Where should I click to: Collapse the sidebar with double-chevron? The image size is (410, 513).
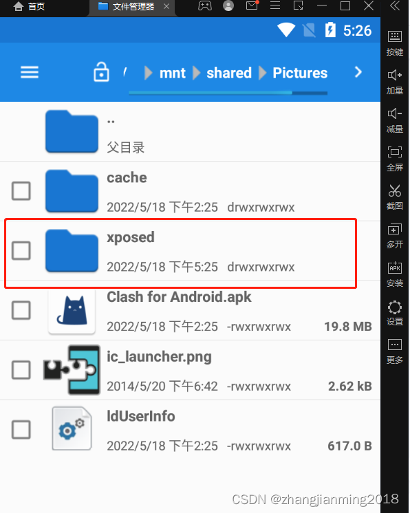pyautogui.click(x=395, y=6)
